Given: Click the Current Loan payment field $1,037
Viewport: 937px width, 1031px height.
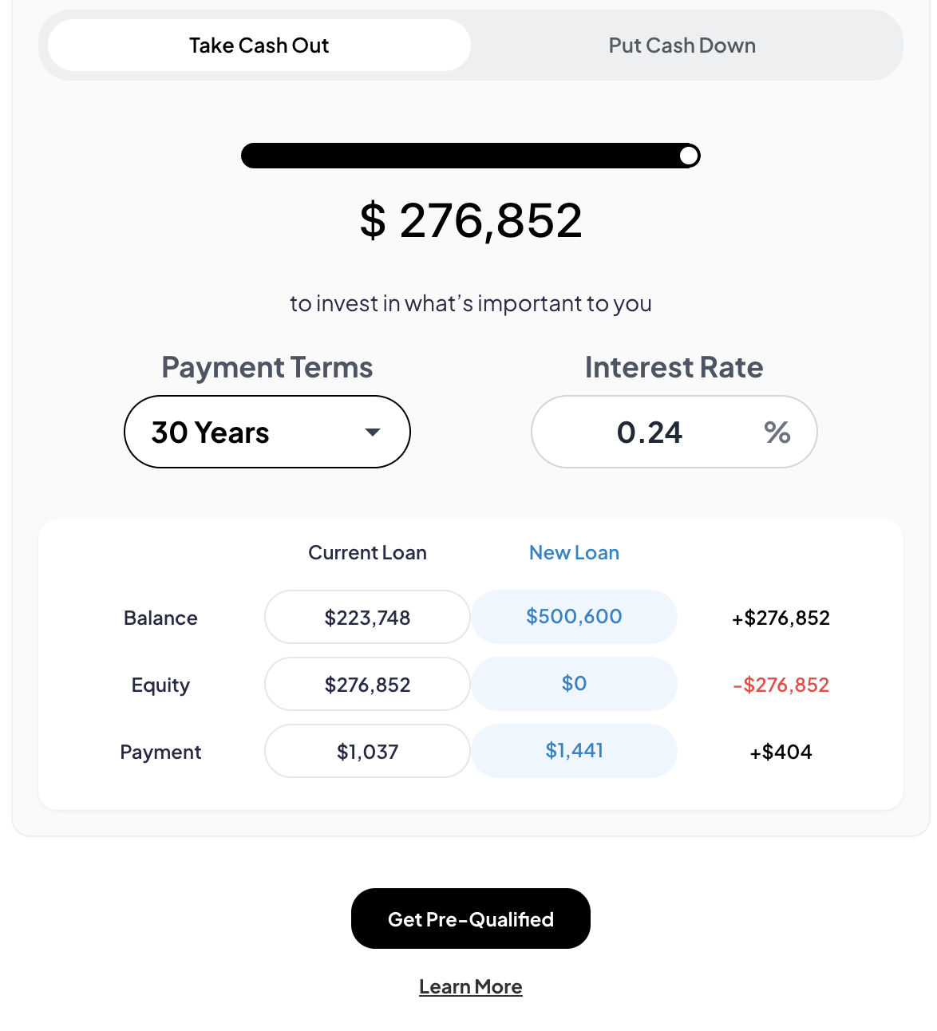Looking at the screenshot, I should pyautogui.click(x=367, y=751).
